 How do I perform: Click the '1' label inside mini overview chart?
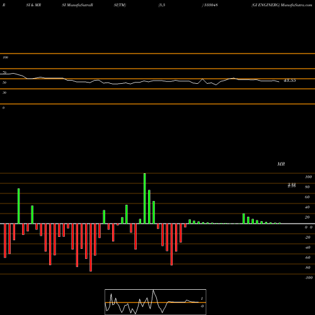click(202, 299)
